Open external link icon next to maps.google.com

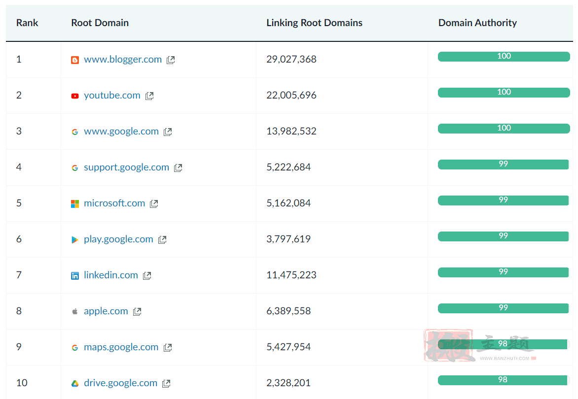(168, 348)
